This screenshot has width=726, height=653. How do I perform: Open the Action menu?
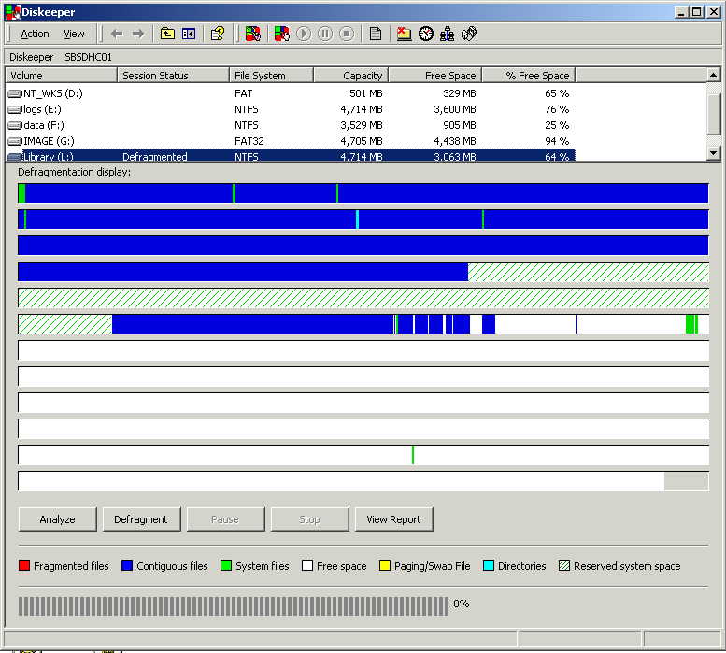point(35,34)
